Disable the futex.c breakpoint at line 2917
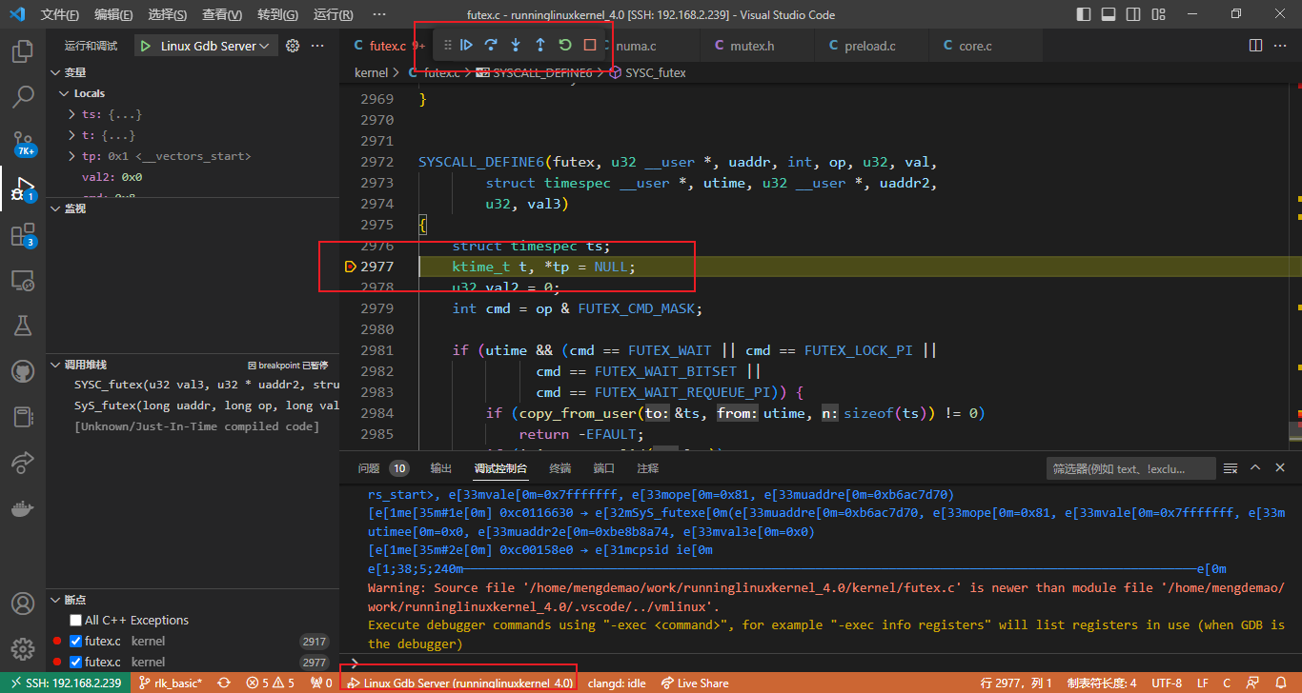This screenshot has width=1302, height=693. (x=76, y=642)
